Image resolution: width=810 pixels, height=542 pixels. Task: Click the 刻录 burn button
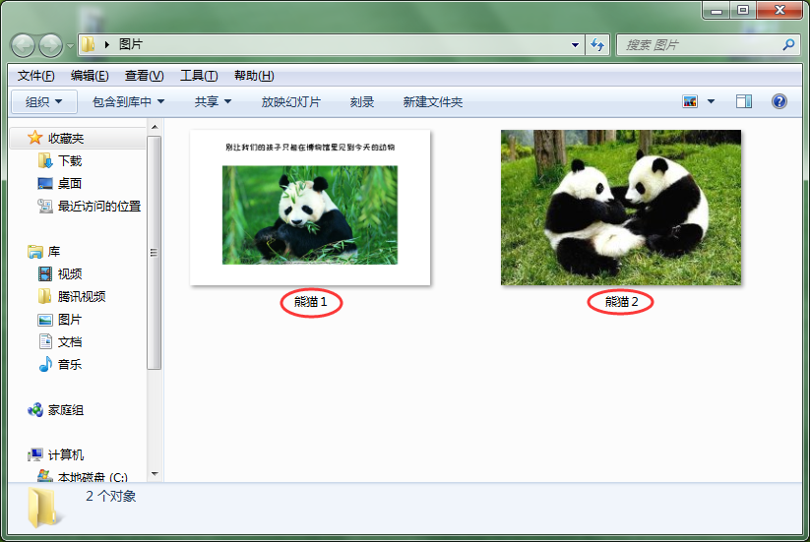tap(361, 101)
